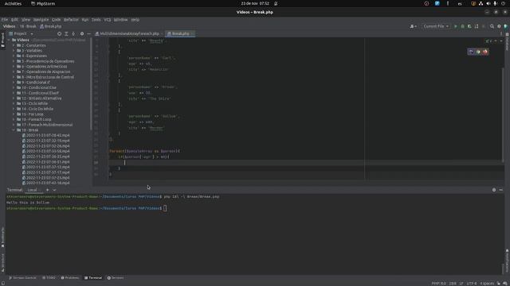Open the volume indicator in system tray
This screenshot has width=510, height=286.
(488, 3)
